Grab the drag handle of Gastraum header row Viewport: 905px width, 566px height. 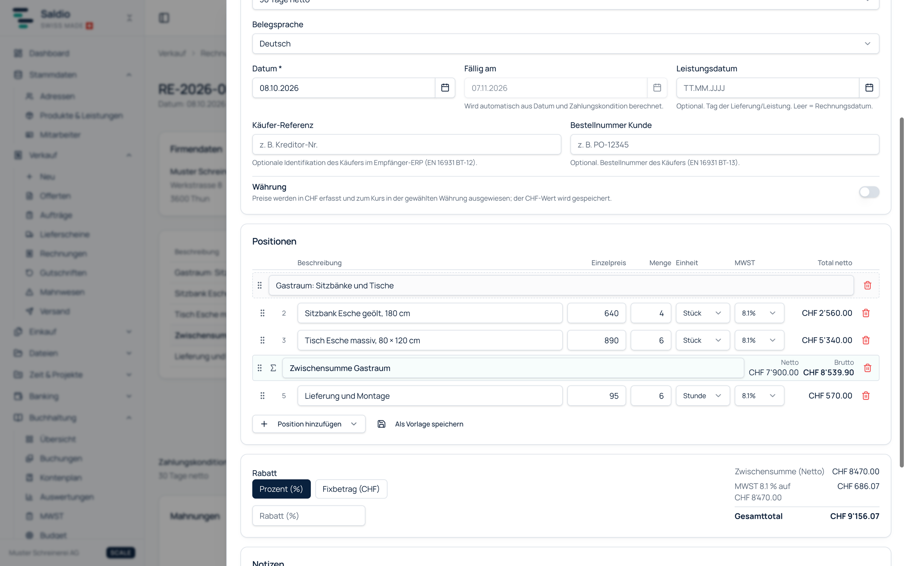[x=259, y=285]
